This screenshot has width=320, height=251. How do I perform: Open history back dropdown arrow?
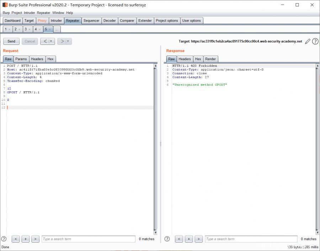click(x=51, y=42)
